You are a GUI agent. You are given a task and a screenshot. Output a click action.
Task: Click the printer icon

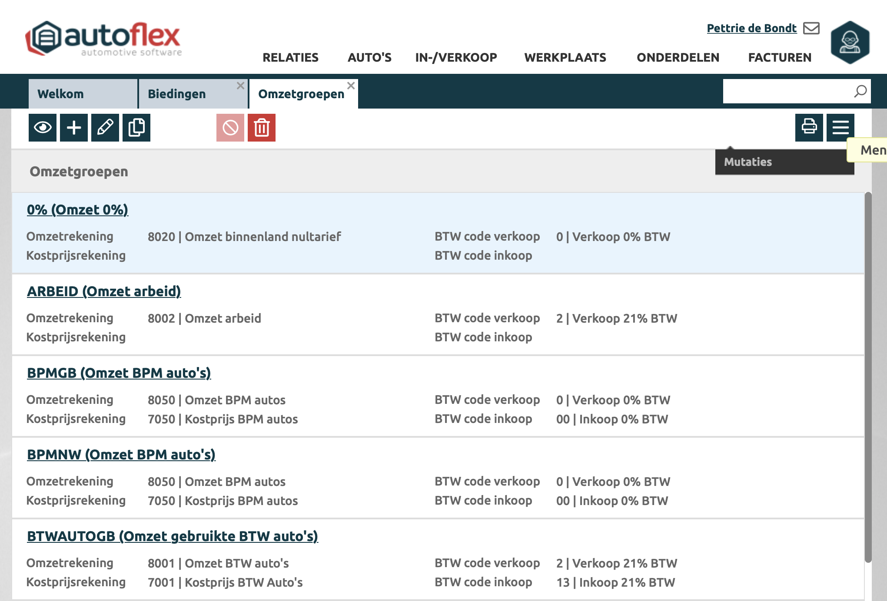[809, 128]
